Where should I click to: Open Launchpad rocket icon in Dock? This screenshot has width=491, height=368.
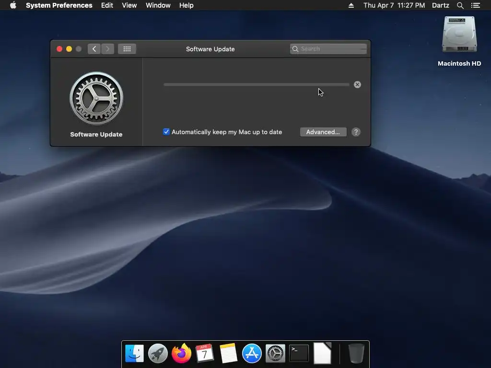click(158, 353)
